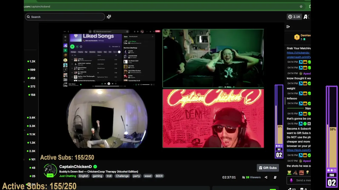Select the party tag
339x190 pixels.
click(x=136, y=176)
